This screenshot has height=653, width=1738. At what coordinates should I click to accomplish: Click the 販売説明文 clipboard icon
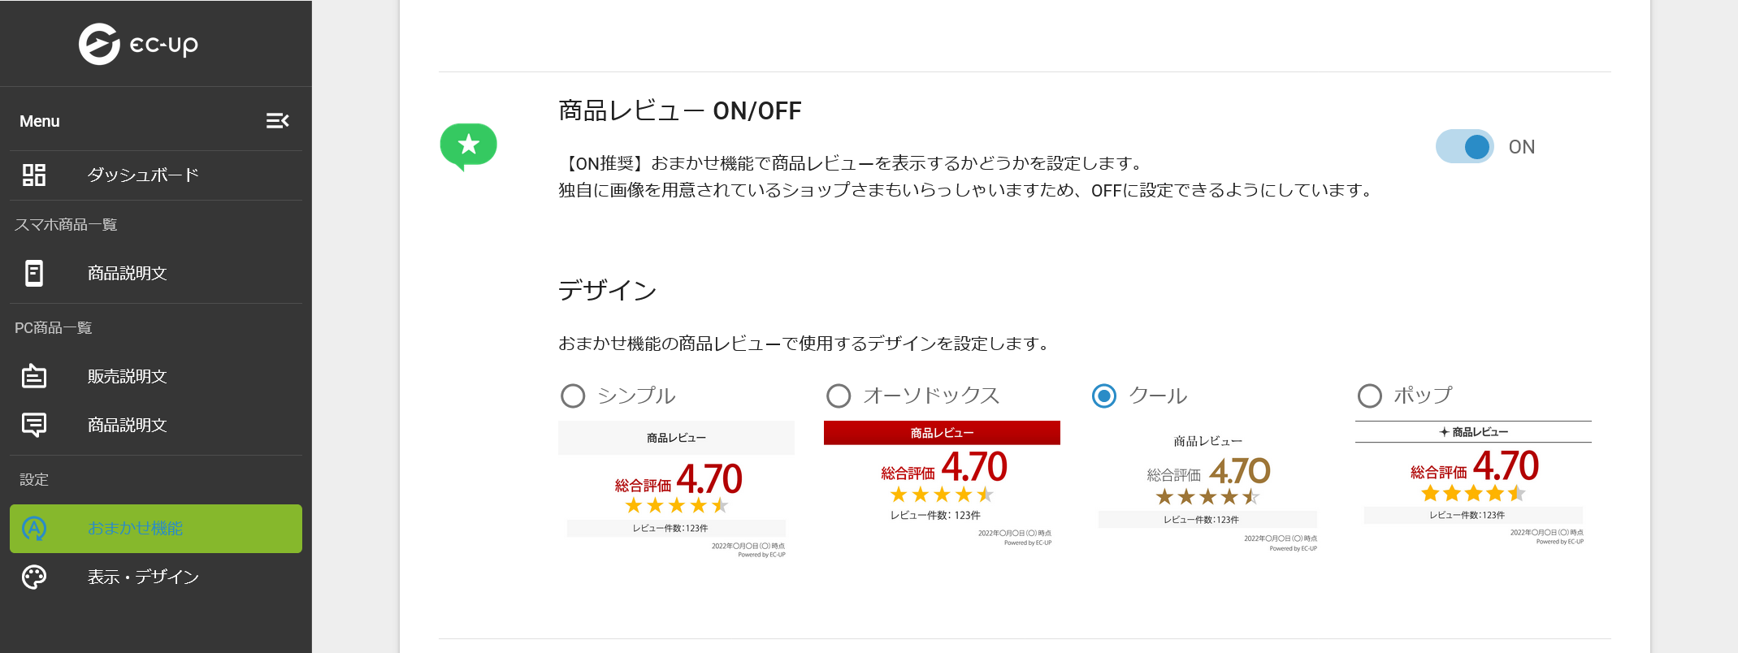point(34,376)
